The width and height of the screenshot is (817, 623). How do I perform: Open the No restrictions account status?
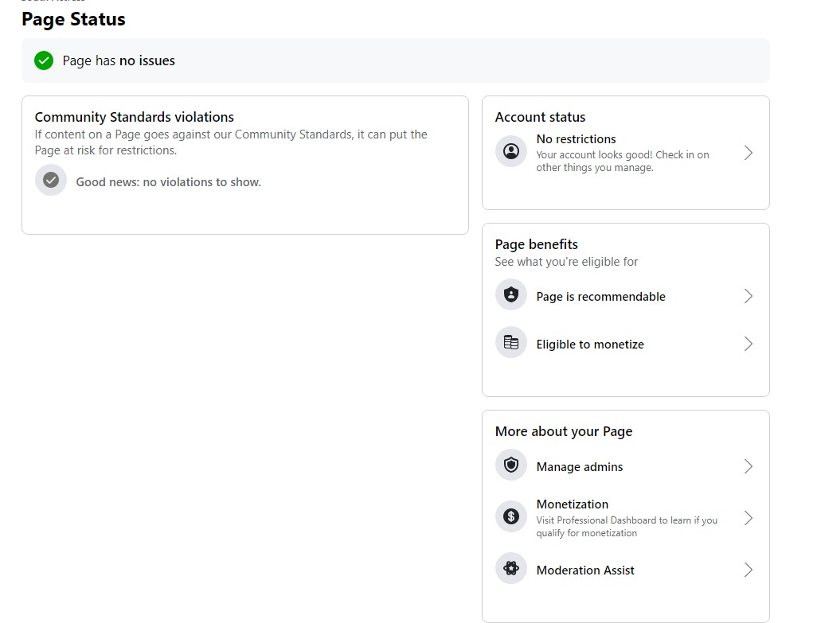click(576, 139)
